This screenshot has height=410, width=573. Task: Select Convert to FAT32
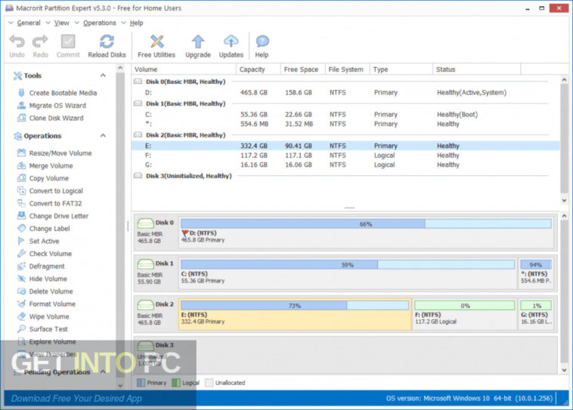click(50, 203)
